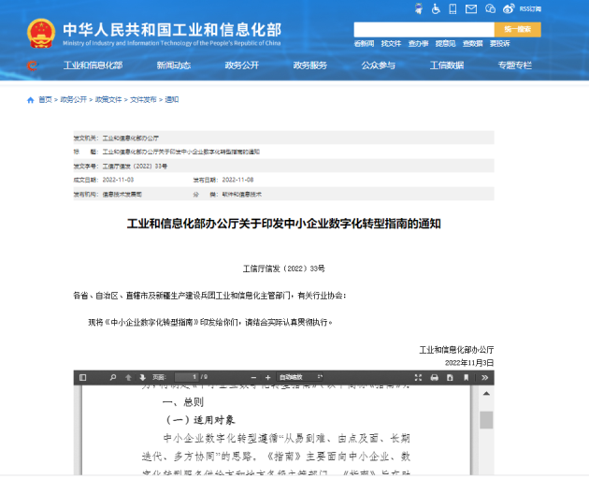Image resolution: width=589 pixels, height=479 pixels.
Task: Zoom in the PDF document
Action: tap(267, 377)
